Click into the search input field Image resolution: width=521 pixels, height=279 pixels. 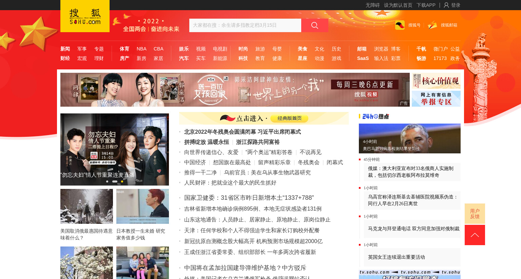(245, 25)
